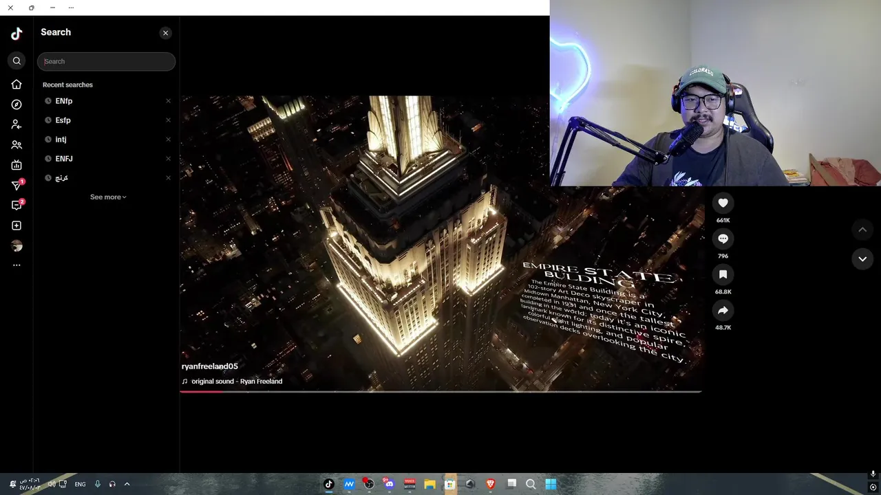Open VoiceMeeter from the taskbar
Screen dimensions: 881x495
pyautogui.click(x=410, y=484)
